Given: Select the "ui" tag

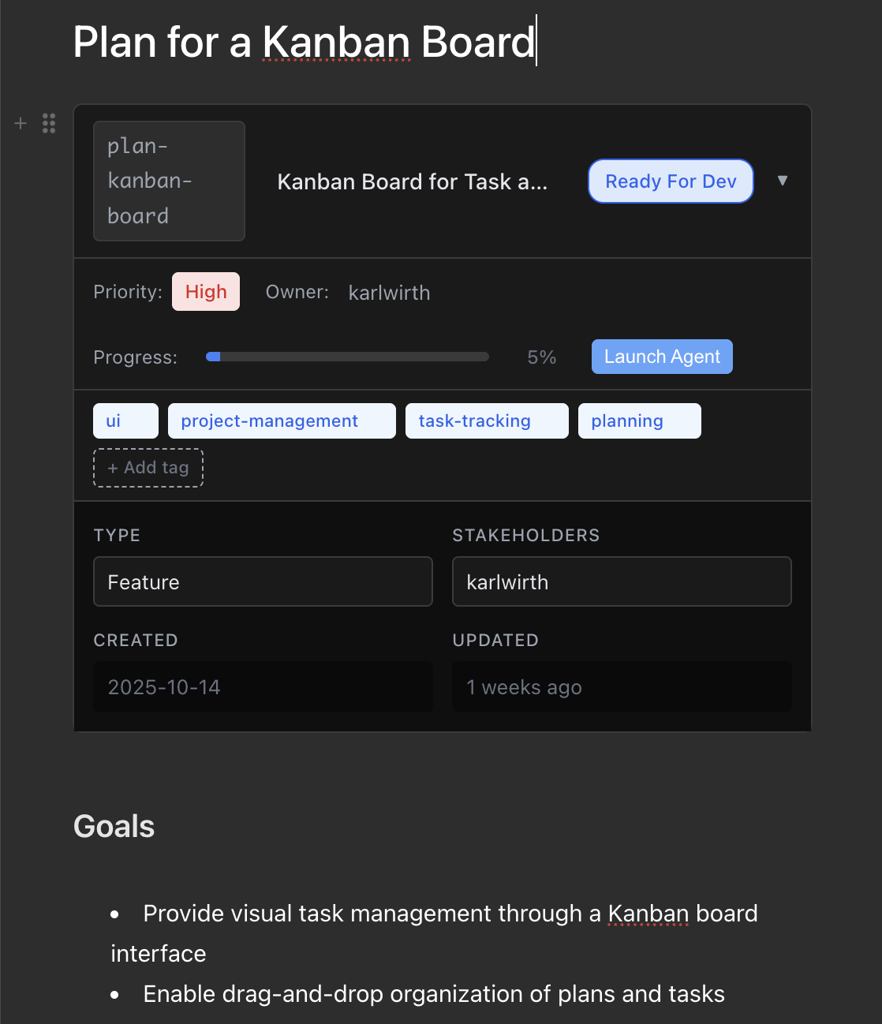Looking at the screenshot, I should tap(125, 420).
